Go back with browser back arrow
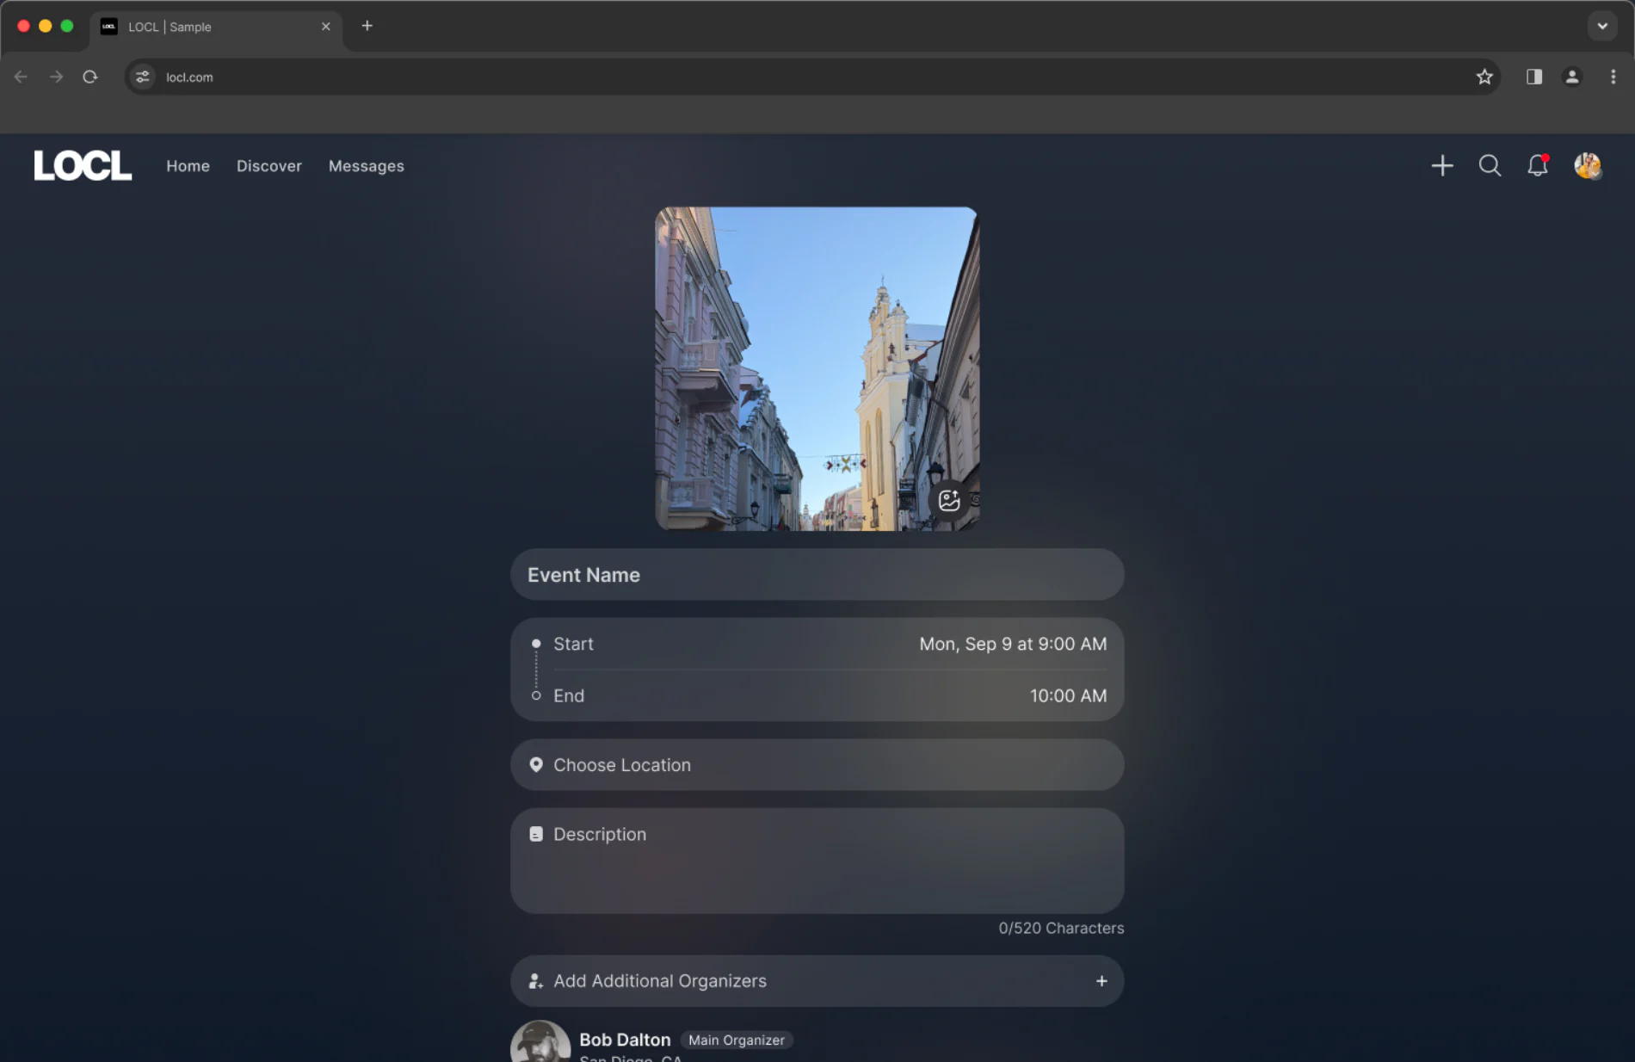Viewport: 1635px width, 1062px height. click(x=22, y=77)
